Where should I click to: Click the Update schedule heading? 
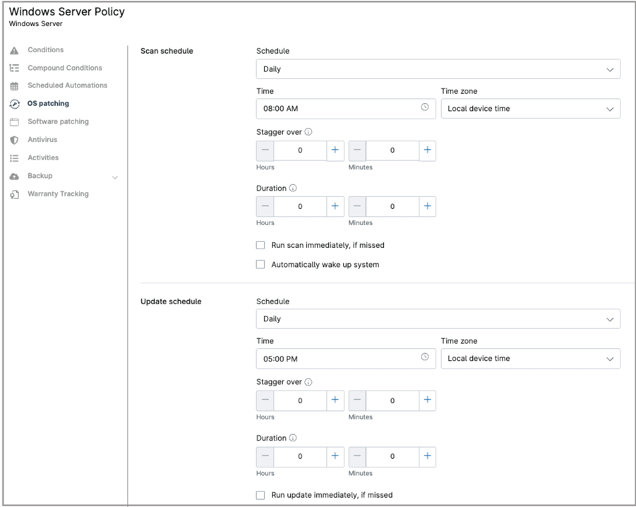[171, 302]
